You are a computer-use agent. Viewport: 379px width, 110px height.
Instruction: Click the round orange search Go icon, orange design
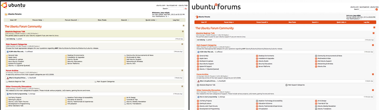376,9
